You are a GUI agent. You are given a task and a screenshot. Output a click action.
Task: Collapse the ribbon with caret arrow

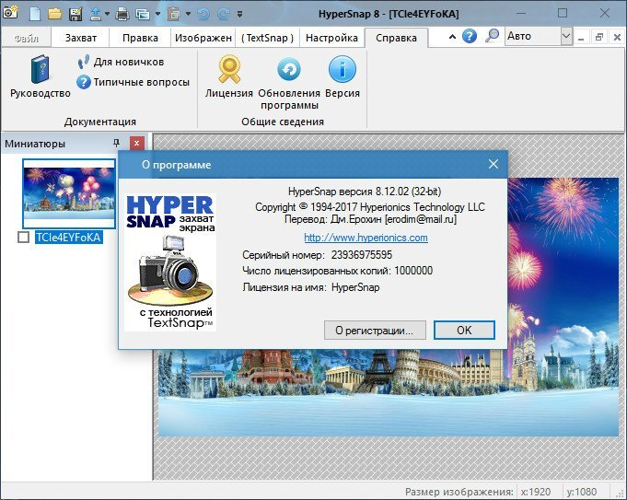coord(452,37)
